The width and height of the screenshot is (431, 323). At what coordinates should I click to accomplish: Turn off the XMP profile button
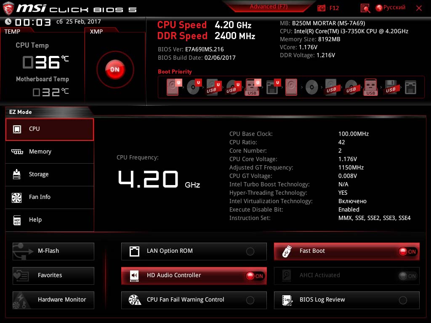click(115, 69)
